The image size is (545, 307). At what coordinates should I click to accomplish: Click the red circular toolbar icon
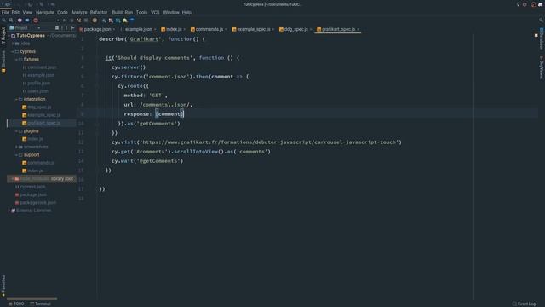[36, 20]
